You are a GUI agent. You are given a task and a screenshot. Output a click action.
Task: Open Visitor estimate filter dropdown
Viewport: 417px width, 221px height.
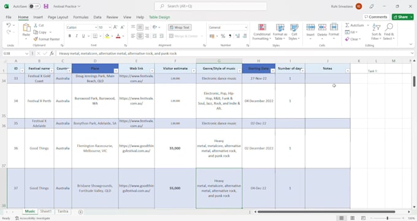tap(193, 71)
